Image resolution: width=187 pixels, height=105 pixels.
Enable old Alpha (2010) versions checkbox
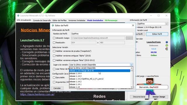coord(54,56)
